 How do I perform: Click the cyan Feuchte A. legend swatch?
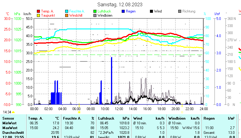click(67, 11)
